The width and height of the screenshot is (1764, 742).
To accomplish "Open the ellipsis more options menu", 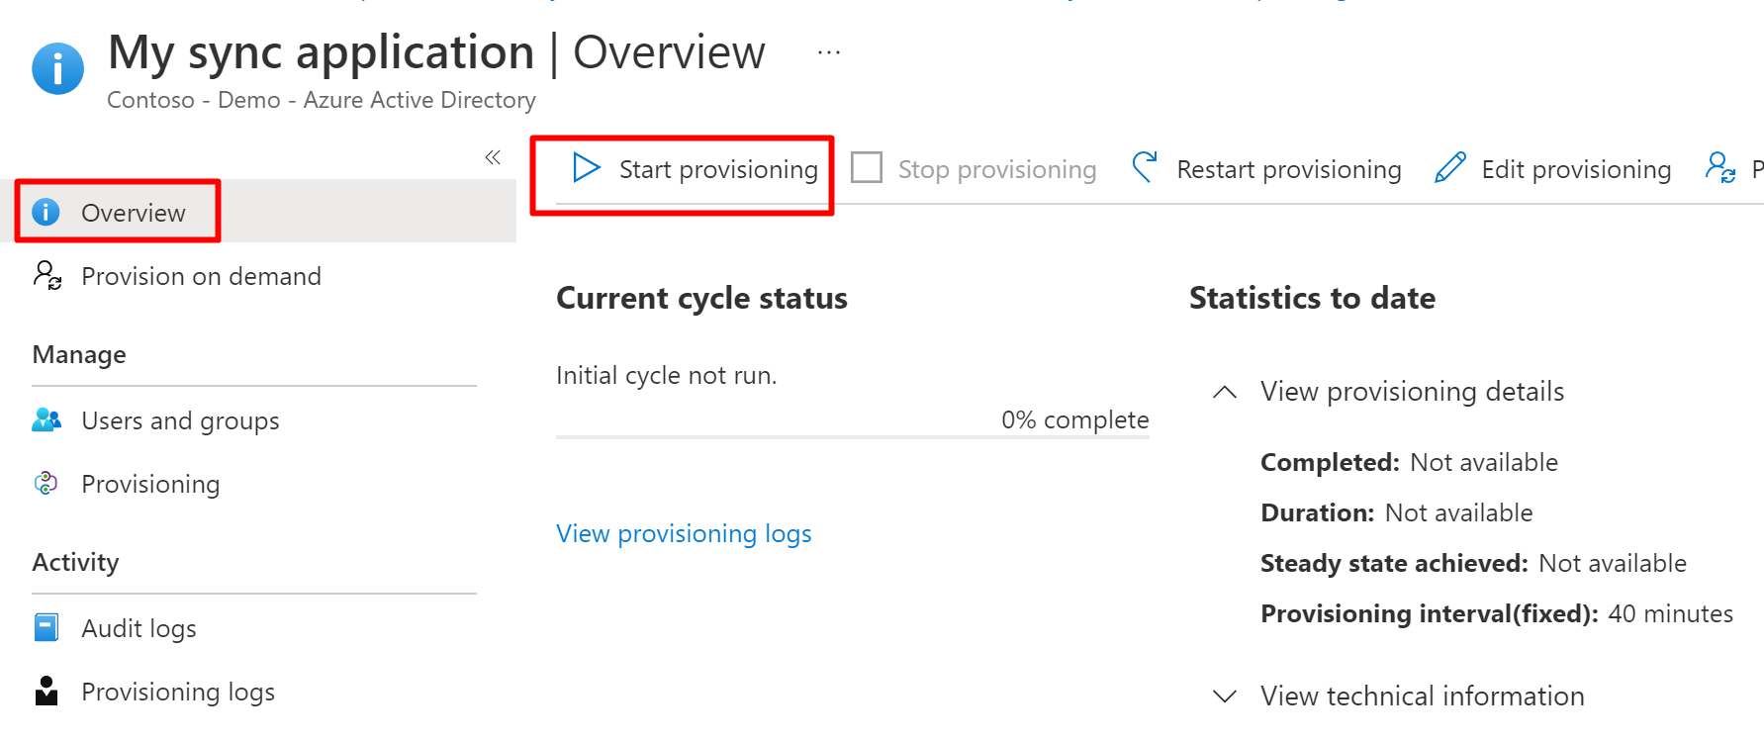I will pos(829,52).
